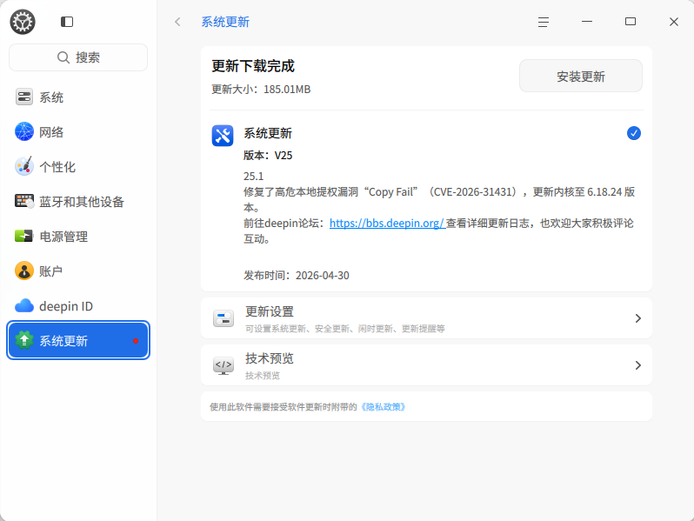Image resolution: width=694 pixels, height=521 pixels.
Task: Expand 更新设置 with its chevron arrow
Action: point(637,318)
